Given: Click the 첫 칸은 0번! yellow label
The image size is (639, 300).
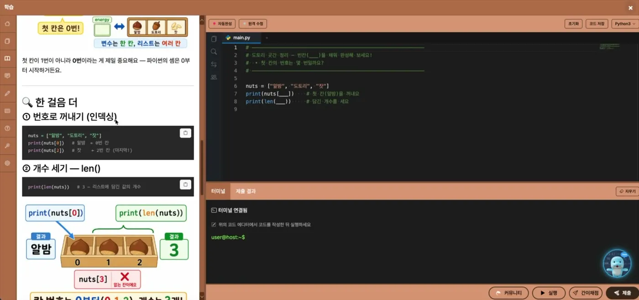Looking at the screenshot, I should point(60,28).
